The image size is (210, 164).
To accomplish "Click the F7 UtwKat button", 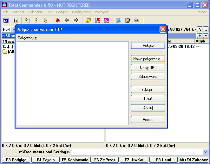I will click(x=134, y=160).
